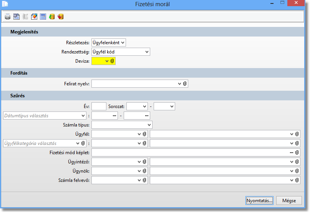The height and width of the screenshot is (213, 310).
Task: Click the paperclip next to the Deviza field
Action: click(x=112, y=61)
